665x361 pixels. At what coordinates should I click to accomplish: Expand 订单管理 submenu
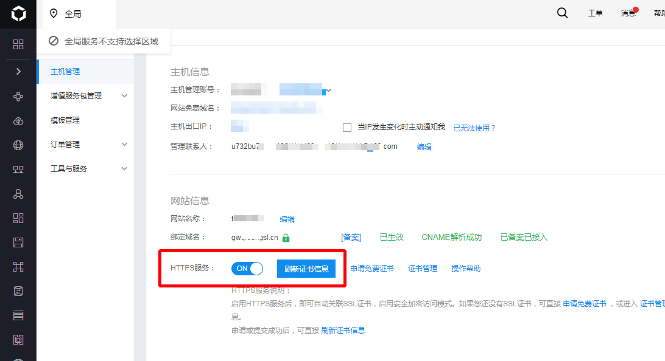tap(124, 144)
